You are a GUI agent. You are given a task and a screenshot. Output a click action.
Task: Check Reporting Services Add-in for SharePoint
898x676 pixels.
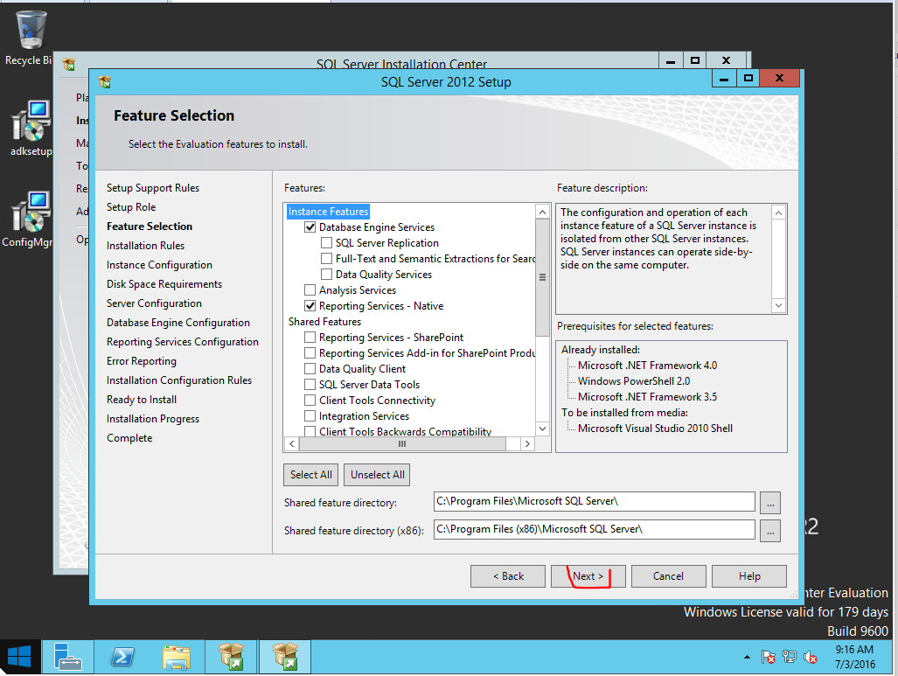[310, 353]
